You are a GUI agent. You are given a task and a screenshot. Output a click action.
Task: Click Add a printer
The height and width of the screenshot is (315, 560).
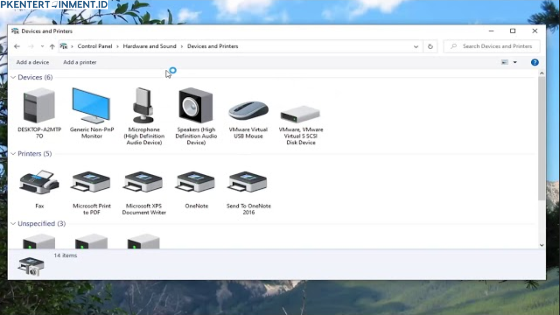(x=80, y=62)
